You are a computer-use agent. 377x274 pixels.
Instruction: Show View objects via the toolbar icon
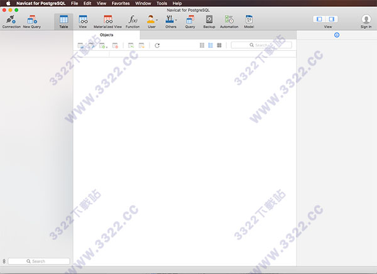click(83, 21)
